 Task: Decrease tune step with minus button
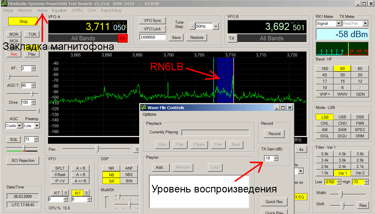(192, 26)
